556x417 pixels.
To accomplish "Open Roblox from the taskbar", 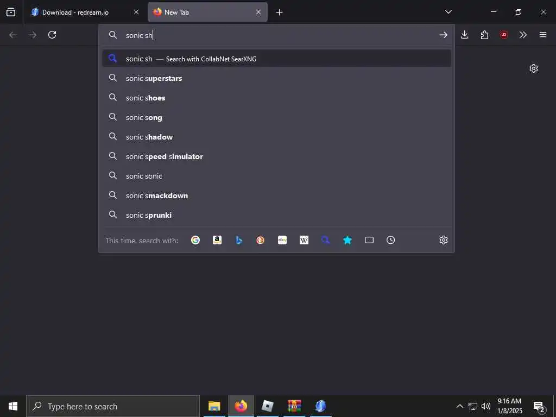I will tap(267, 406).
